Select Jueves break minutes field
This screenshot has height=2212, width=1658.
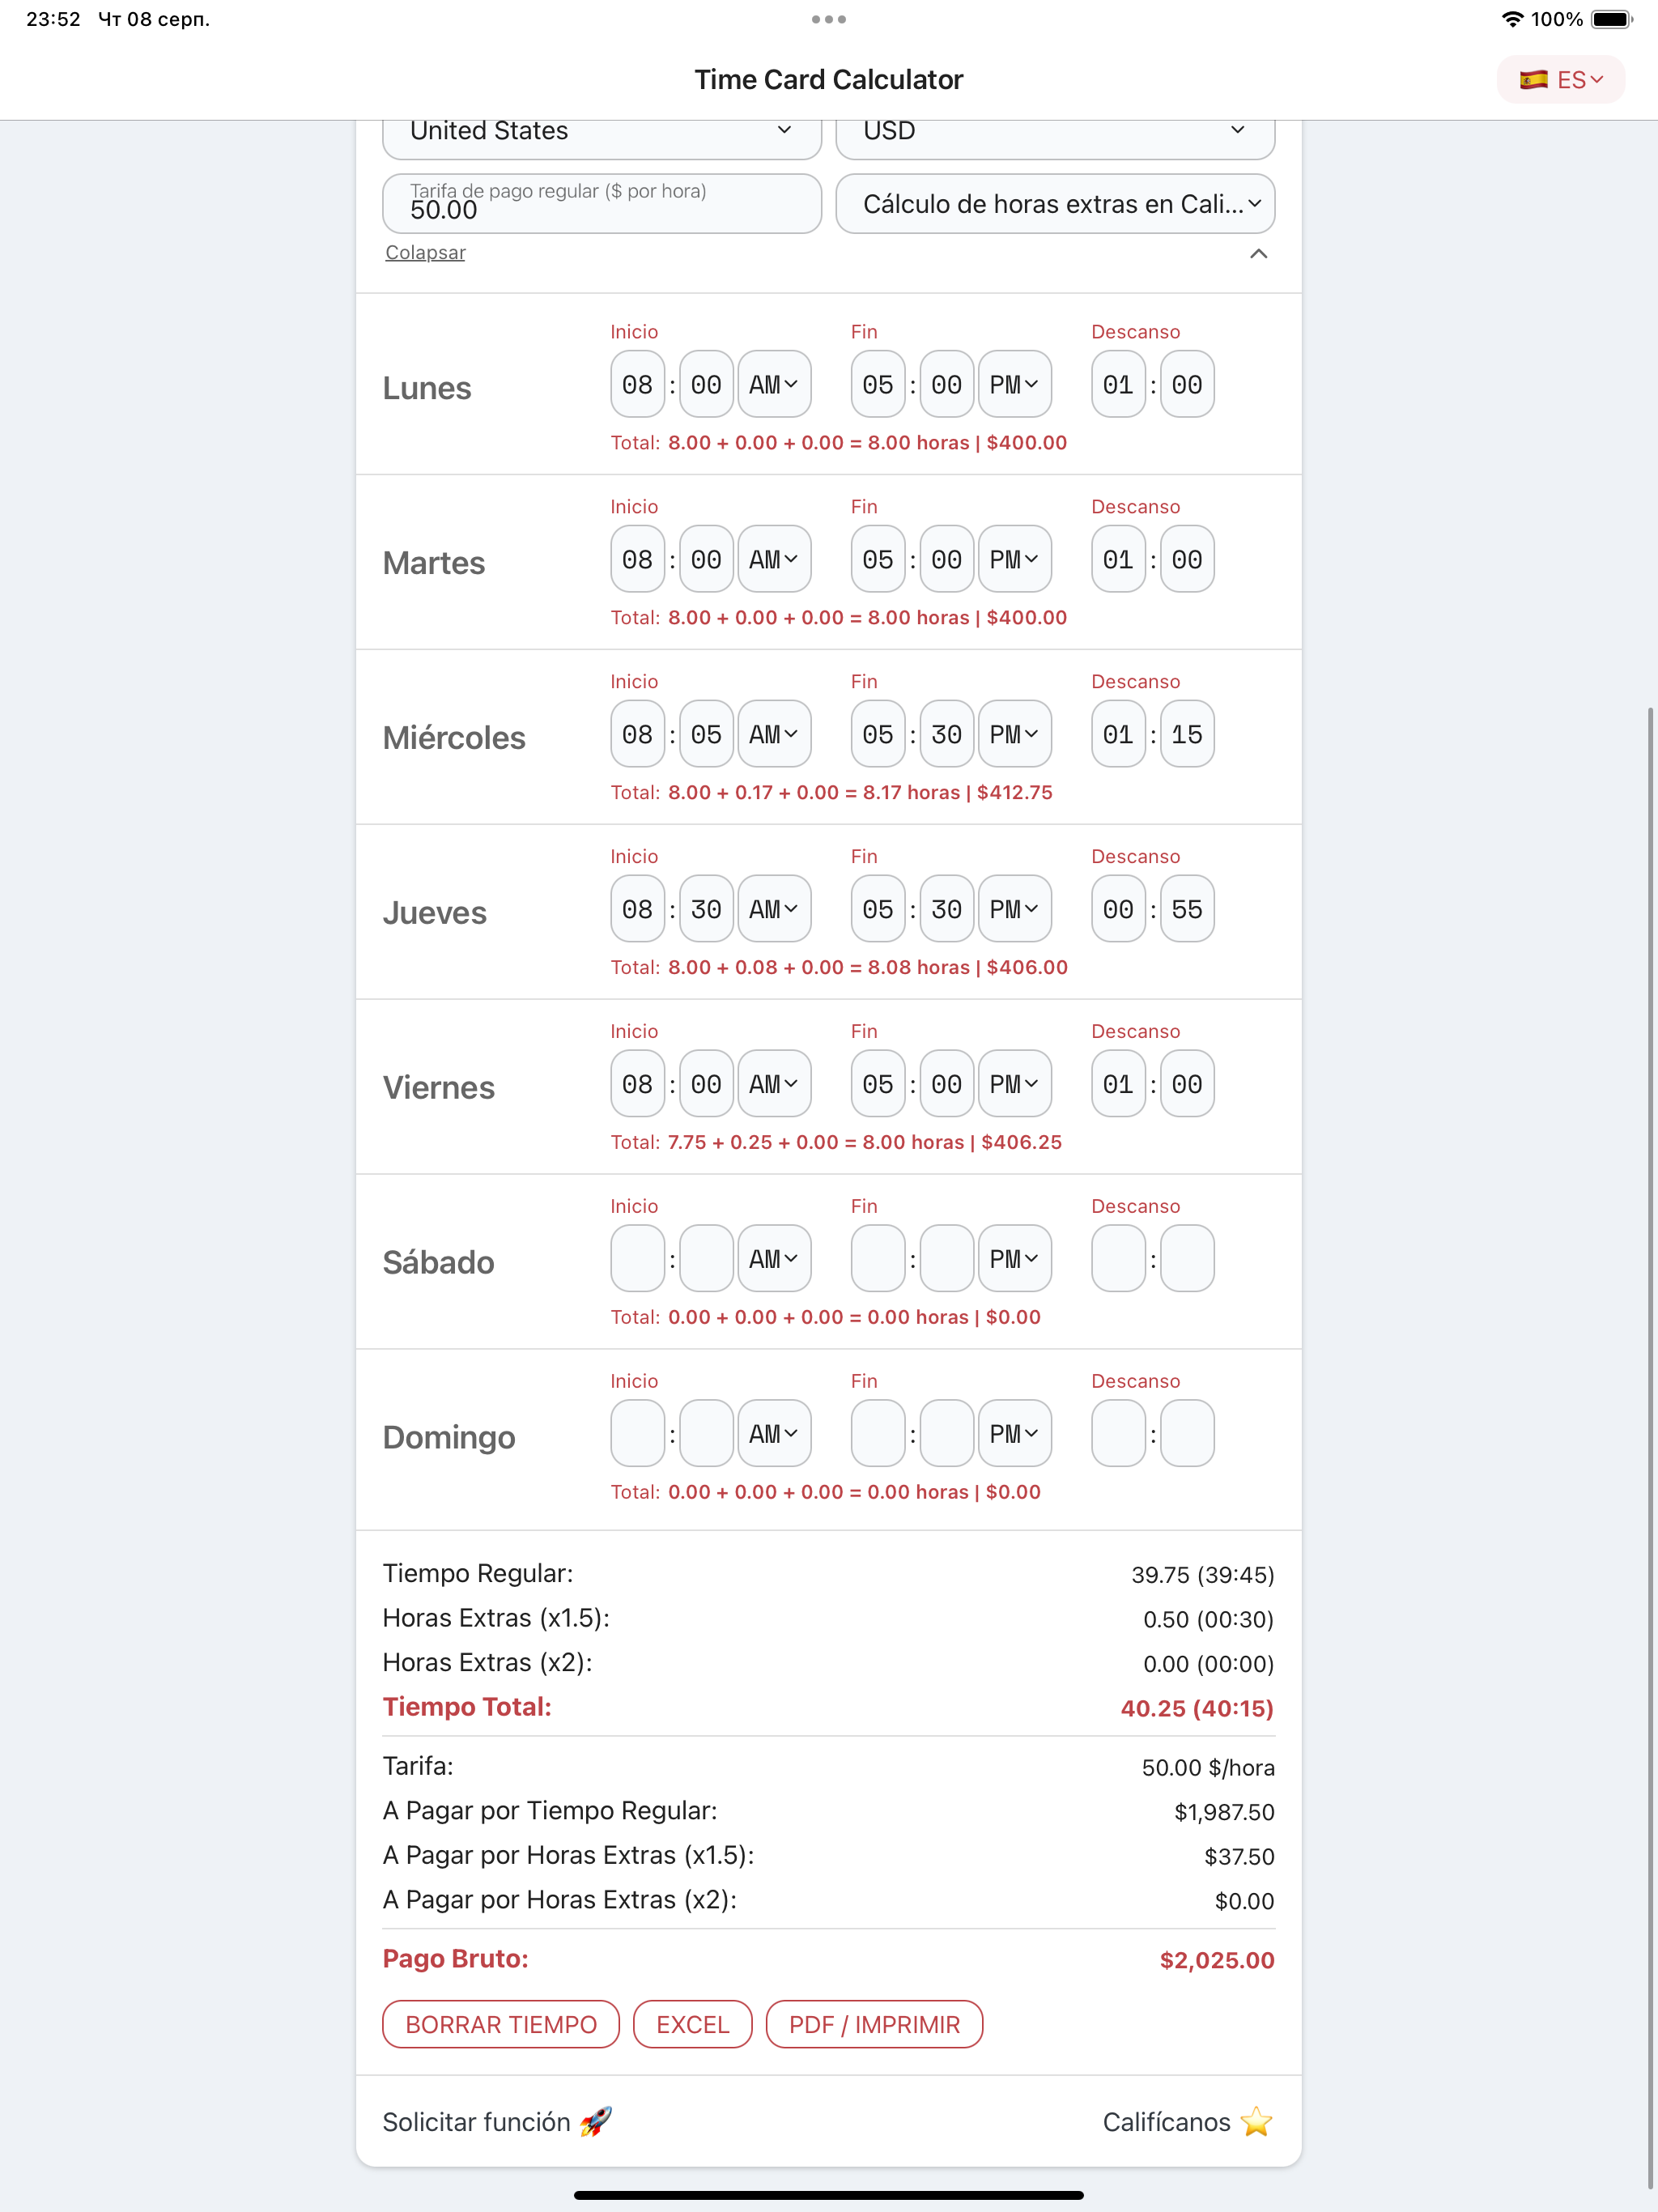click(x=1186, y=909)
